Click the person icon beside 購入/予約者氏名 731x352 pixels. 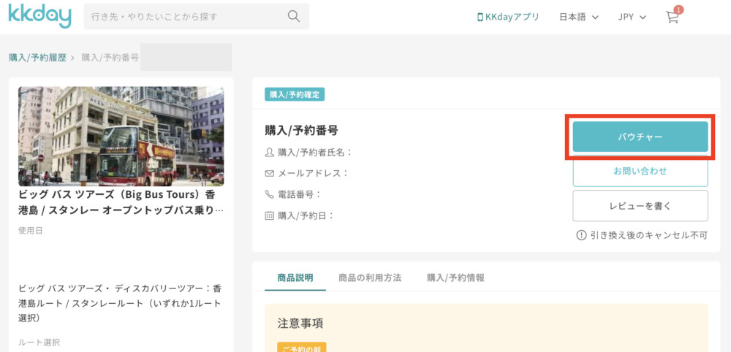coord(270,152)
